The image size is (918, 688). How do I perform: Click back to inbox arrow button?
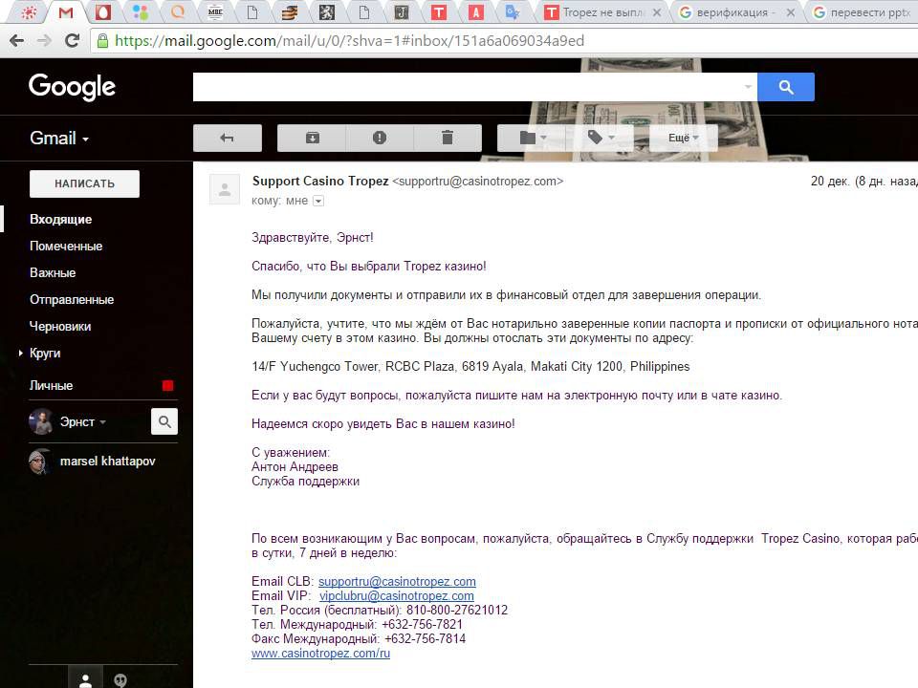tap(228, 138)
